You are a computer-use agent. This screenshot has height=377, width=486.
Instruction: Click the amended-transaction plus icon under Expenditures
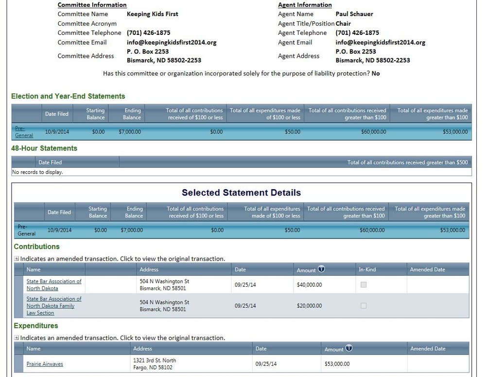[x=17, y=338]
